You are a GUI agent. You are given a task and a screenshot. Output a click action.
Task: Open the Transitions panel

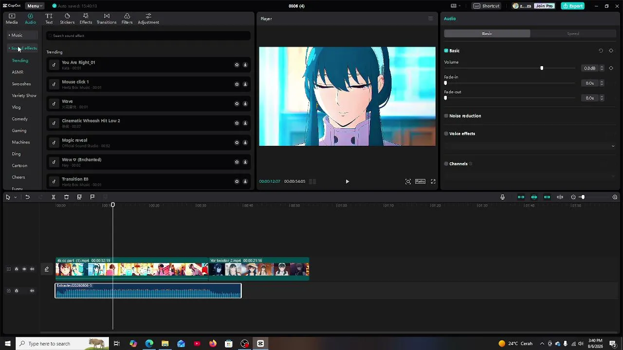107,18
